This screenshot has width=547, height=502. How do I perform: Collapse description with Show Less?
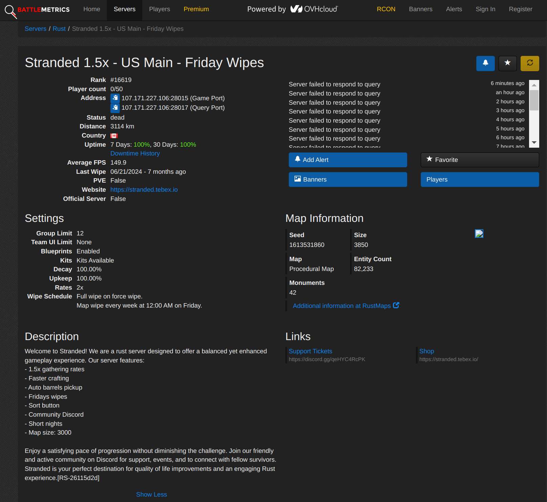151,495
